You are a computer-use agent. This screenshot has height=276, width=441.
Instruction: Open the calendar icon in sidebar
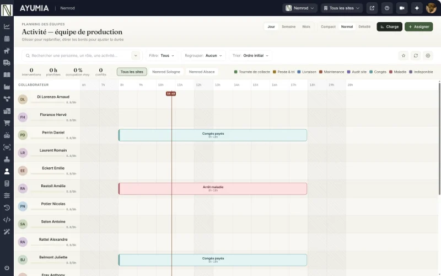pos(7,39)
